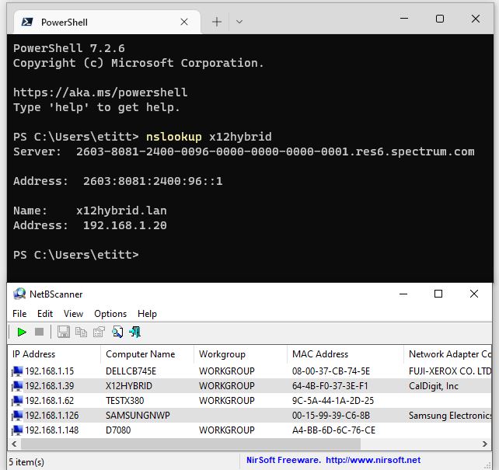Open the properties icon in NetBScanner toolbar
499x470 pixels.
tap(99, 332)
